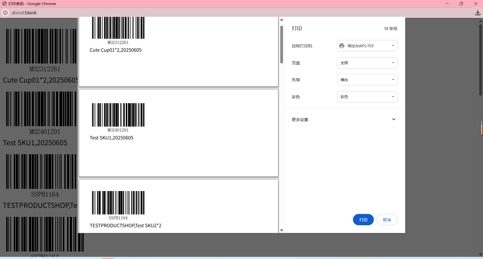Click SSPH1164 label in background page
Screen dimensions: 483x259
[45, 194]
